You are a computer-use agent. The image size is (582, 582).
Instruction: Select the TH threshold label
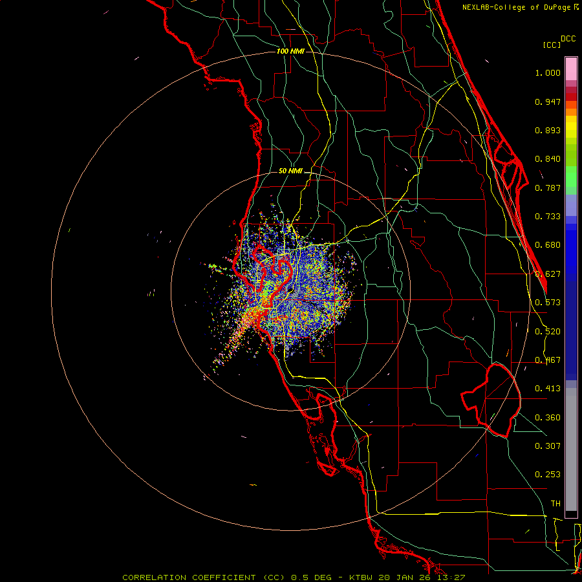[555, 504]
